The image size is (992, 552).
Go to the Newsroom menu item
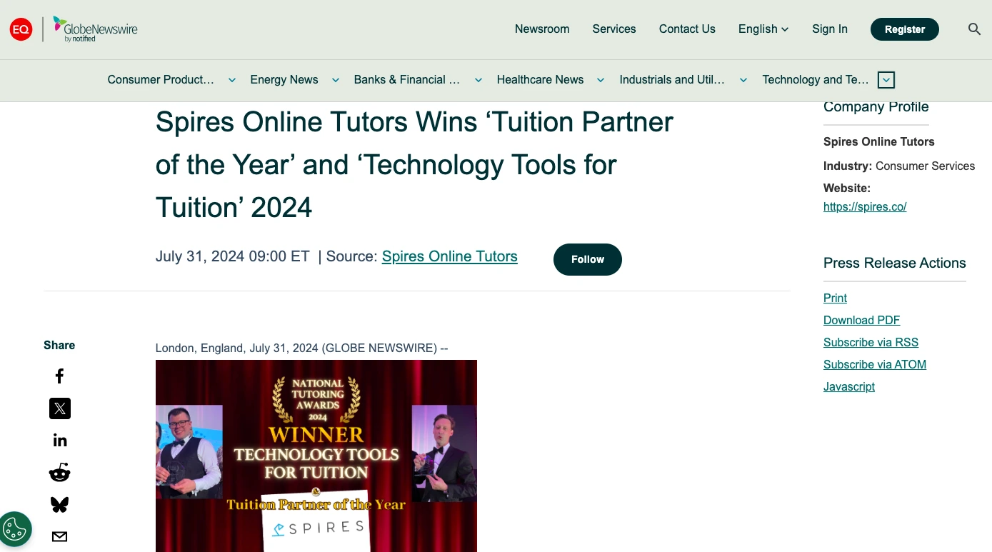coord(542,29)
